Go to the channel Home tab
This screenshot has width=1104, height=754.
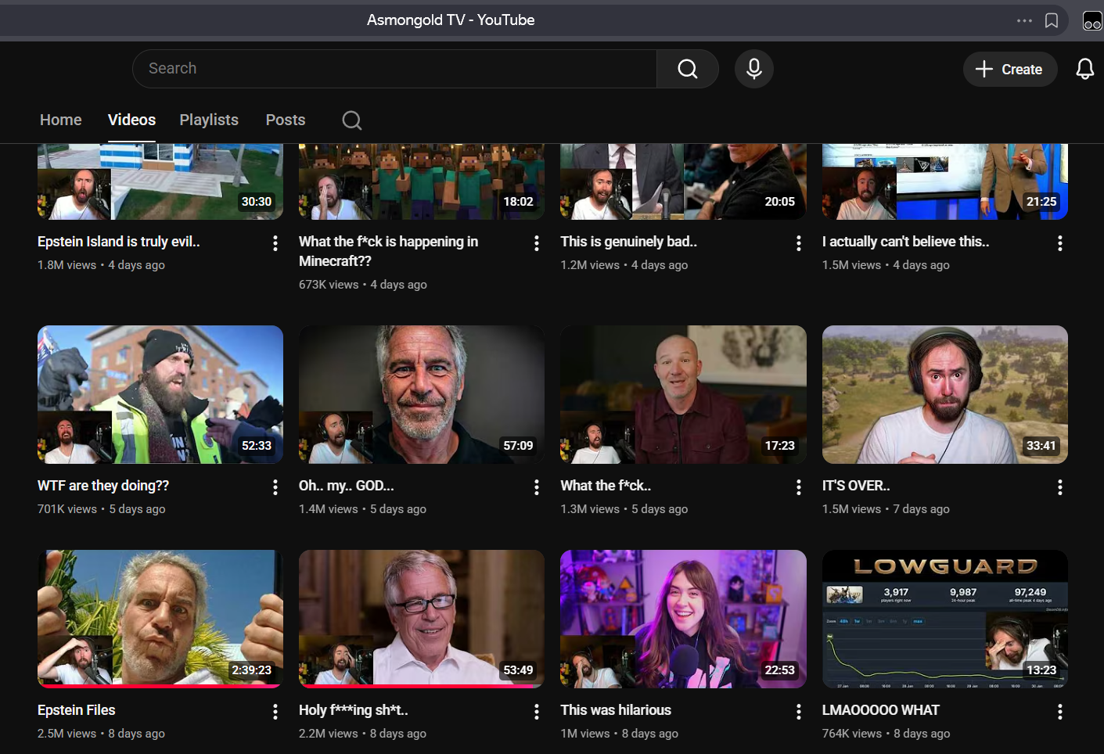point(61,120)
